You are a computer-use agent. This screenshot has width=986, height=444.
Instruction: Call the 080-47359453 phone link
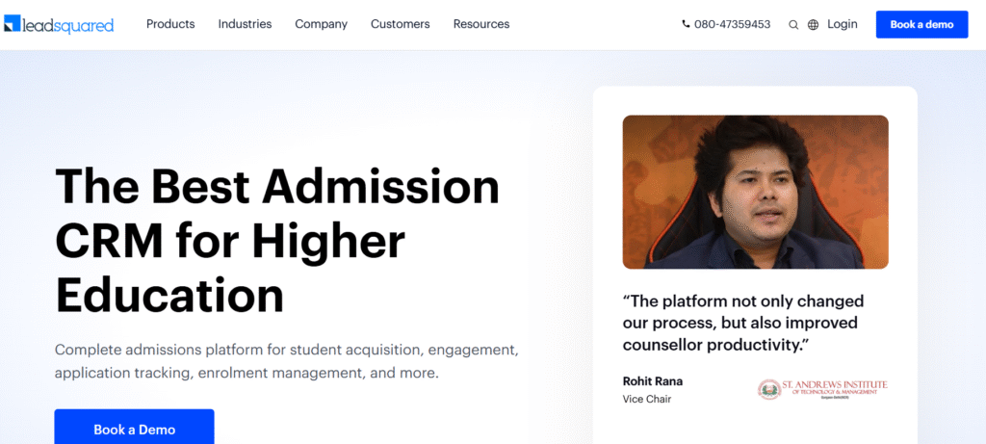732,25
